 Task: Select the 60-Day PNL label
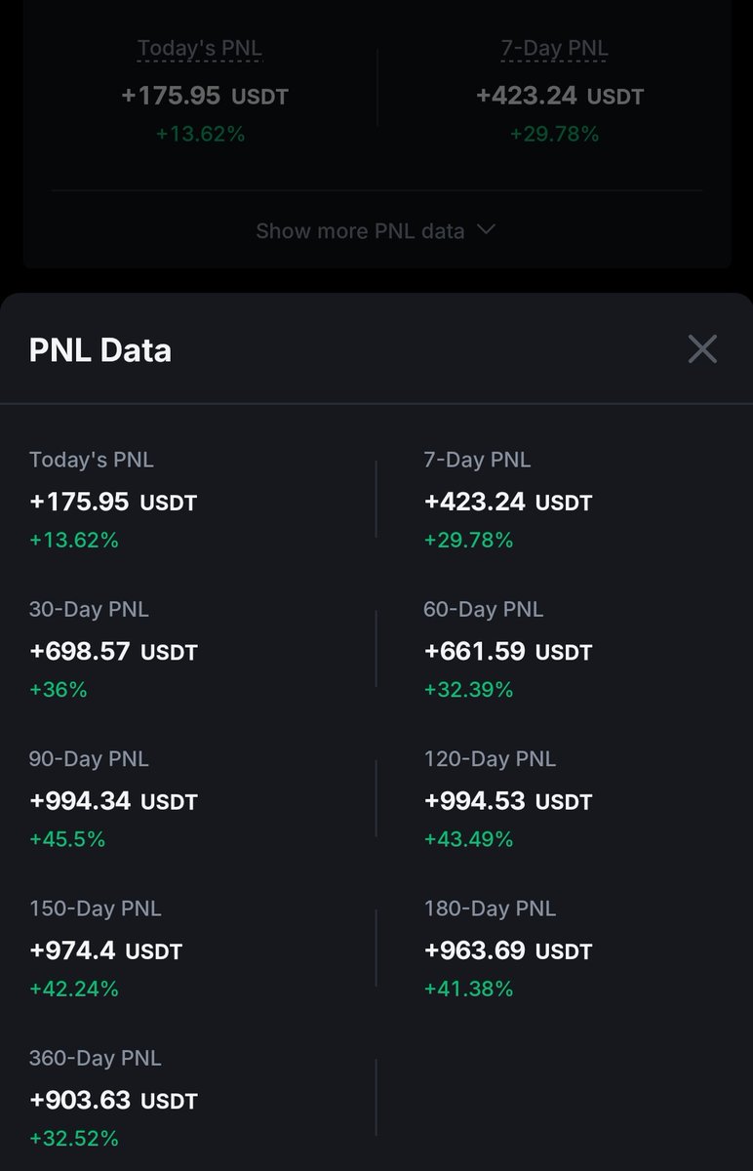point(483,609)
